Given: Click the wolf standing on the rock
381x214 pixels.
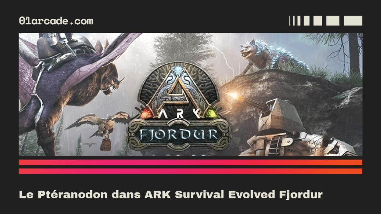Looking at the screenshot, I should tap(270, 57).
